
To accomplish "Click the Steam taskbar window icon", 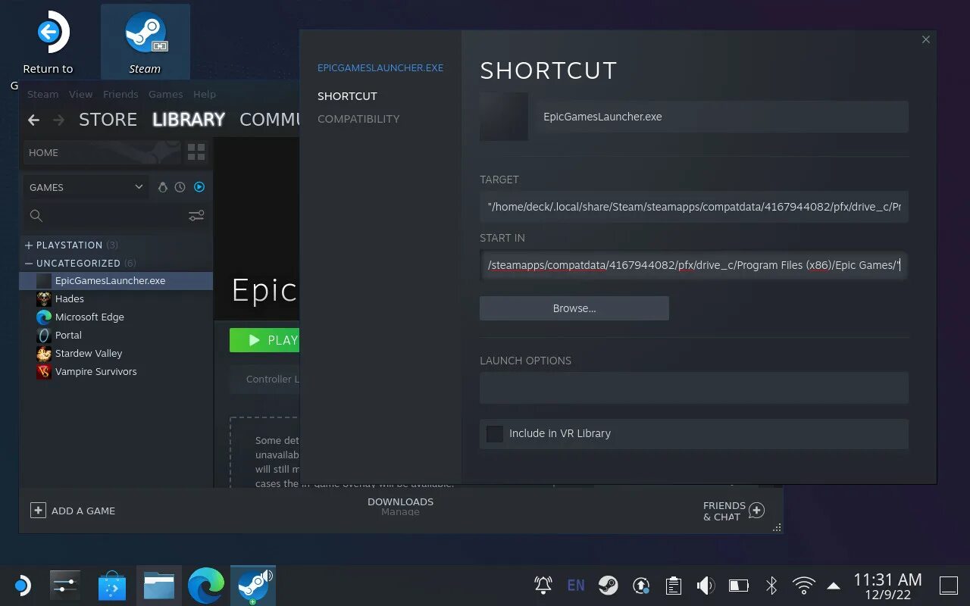I will [x=253, y=586].
